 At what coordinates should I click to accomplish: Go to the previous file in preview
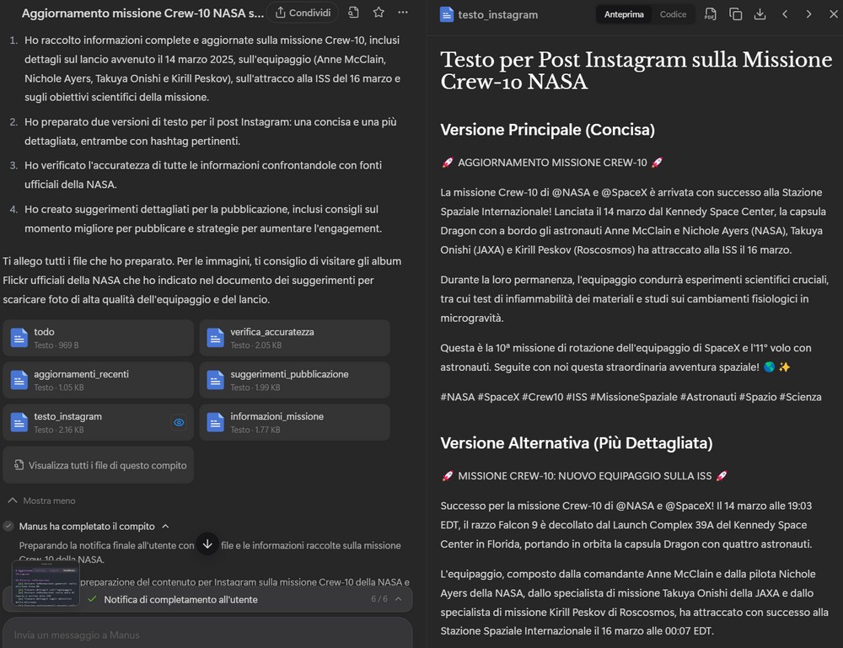click(784, 14)
